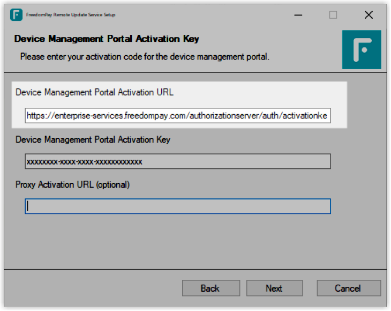Click the 'Device Management Portal Activation Key' field label
The width and height of the screenshot is (391, 311).
93,139
